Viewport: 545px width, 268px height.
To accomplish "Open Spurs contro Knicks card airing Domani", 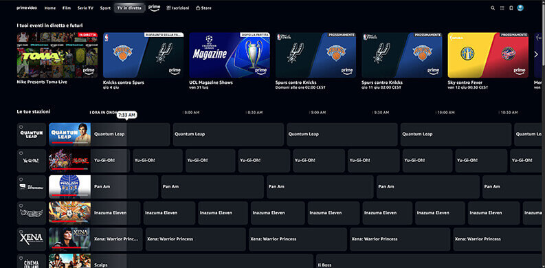I will coord(315,55).
